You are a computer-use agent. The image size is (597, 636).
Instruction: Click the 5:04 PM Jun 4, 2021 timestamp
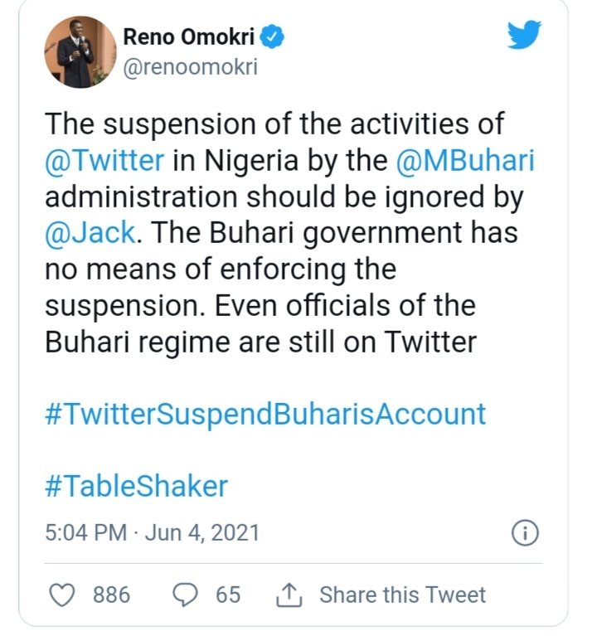coord(152,532)
